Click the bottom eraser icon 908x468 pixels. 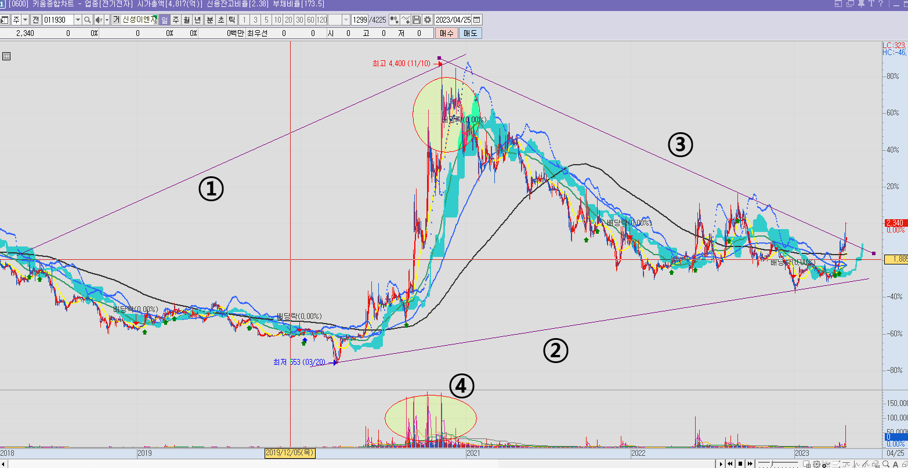(x=876, y=464)
